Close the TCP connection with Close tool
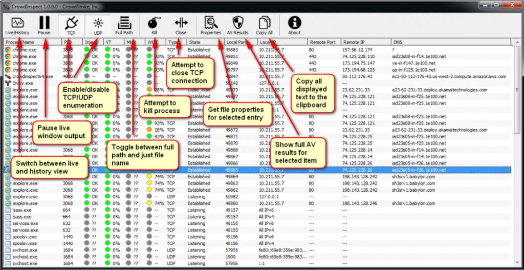Viewport: 524px width, 270px height. (x=181, y=26)
